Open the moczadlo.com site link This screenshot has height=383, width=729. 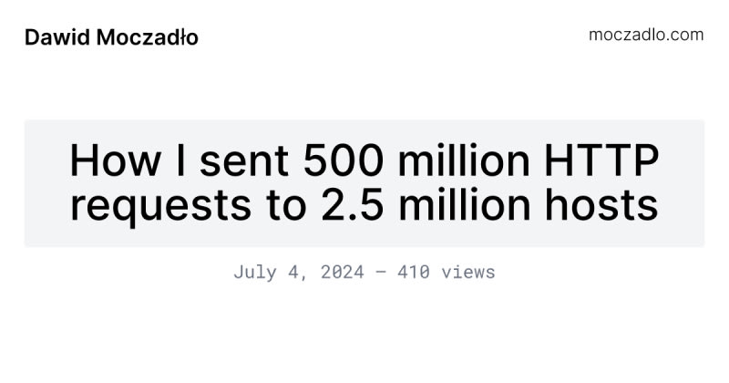(646, 35)
